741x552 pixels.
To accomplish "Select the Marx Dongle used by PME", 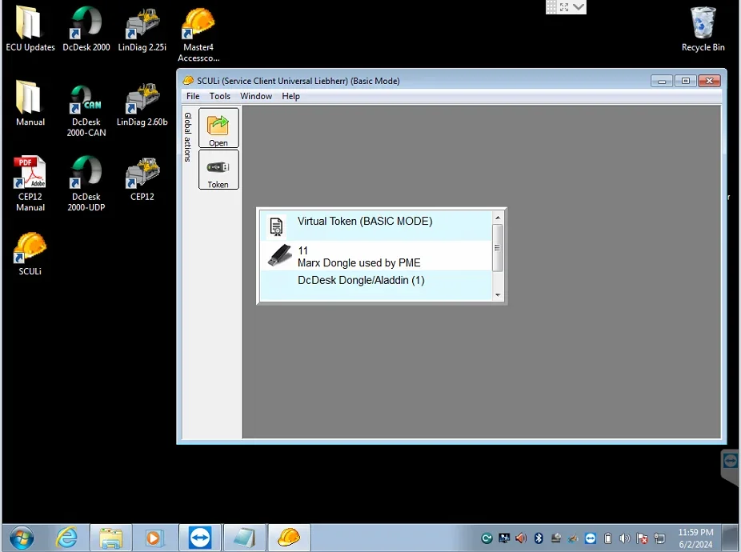I will pos(358,257).
